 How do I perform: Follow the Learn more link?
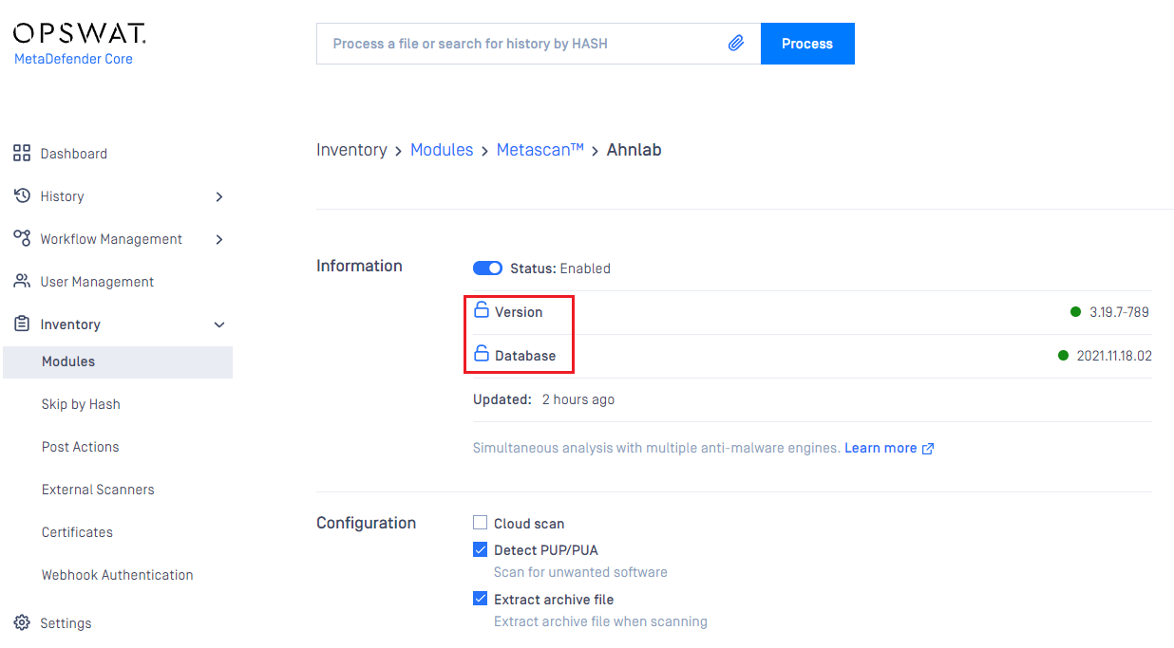[x=880, y=448]
